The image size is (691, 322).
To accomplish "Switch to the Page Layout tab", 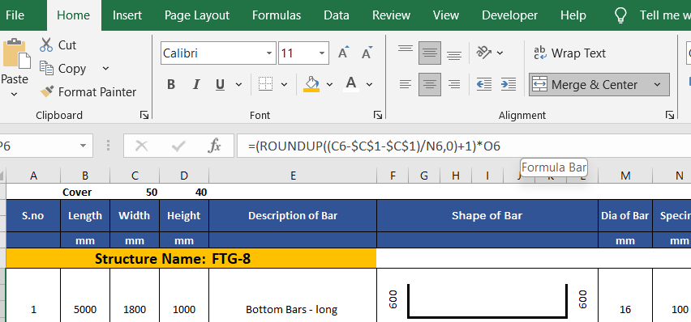I will click(197, 15).
